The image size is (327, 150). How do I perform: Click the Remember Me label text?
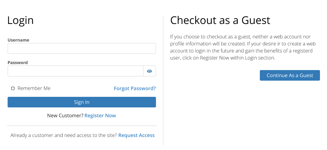pyautogui.click(x=34, y=88)
